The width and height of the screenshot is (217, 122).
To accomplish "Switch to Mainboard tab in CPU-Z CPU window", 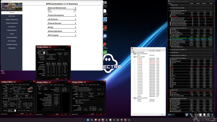I will coord(7,84).
